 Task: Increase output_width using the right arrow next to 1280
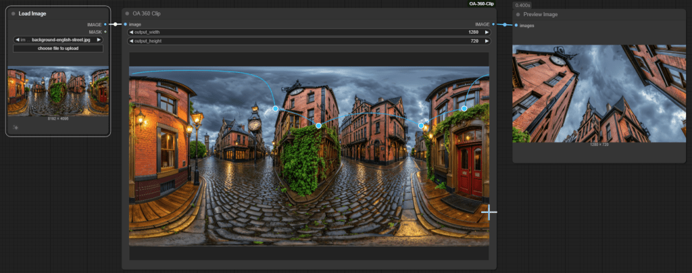click(x=487, y=32)
